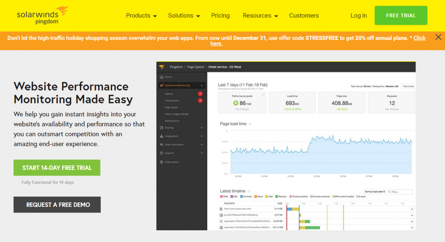Image resolution: width=445 pixels, height=242 pixels.
Task: Collapse the Experience Monitoring section
Action: (x=202, y=86)
